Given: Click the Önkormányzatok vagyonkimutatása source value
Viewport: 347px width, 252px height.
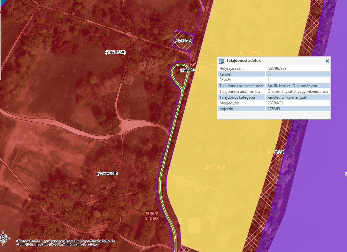Looking at the screenshot, I should click(298, 91).
